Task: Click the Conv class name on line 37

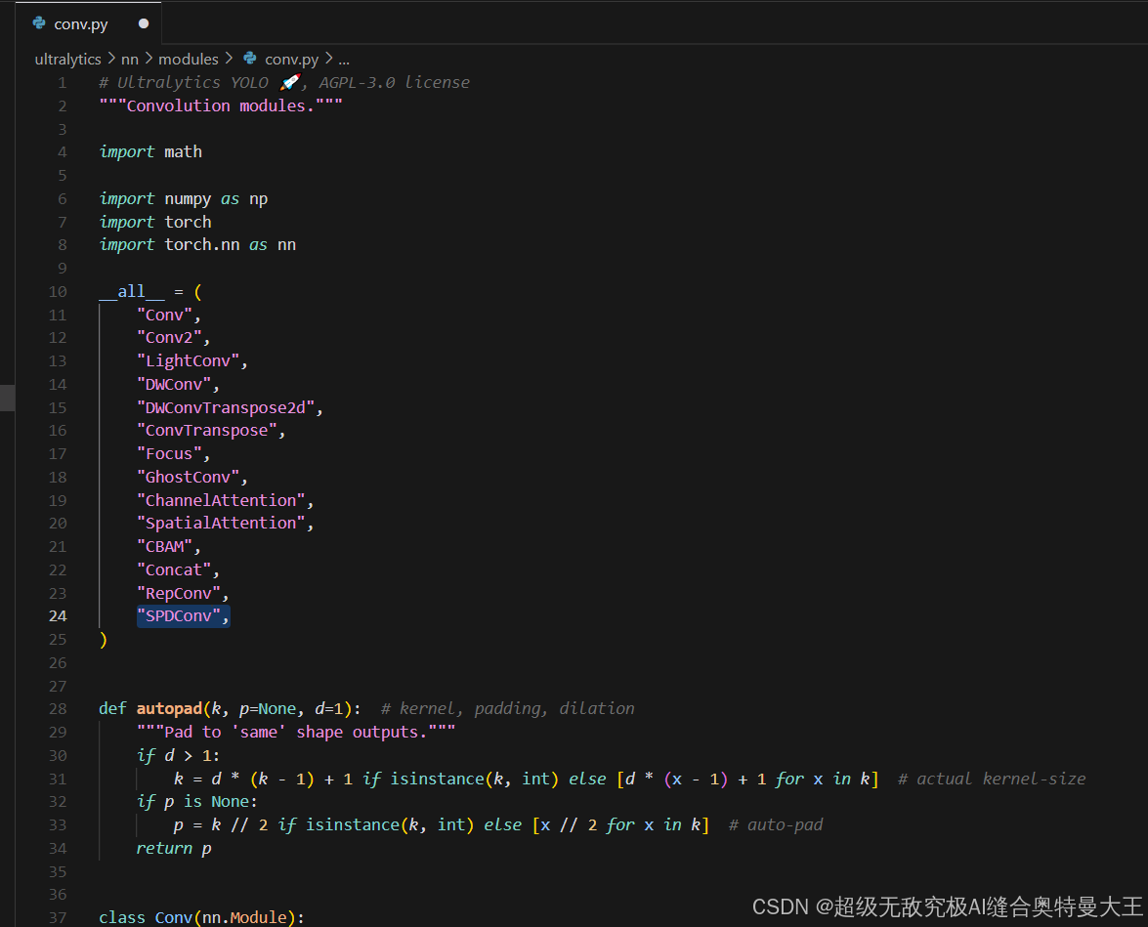Action: click(173, 917)
